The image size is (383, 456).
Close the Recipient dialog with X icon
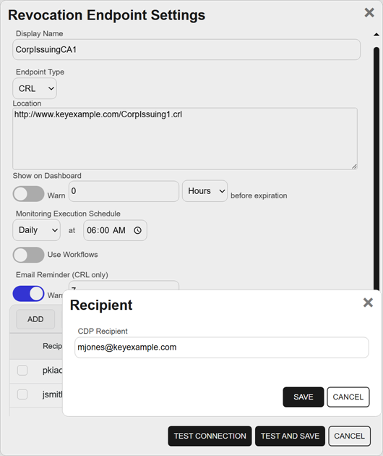tap(368, 303)
